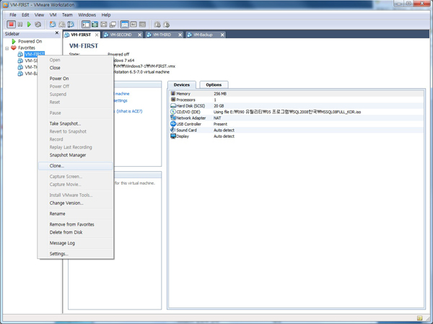The image size is (433, 324).
Task: Choose Delete from Disk
Action: 75,232
